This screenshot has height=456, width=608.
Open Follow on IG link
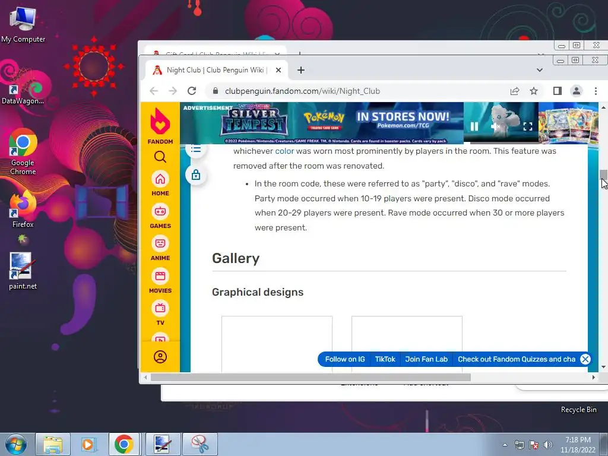coord(345,359)
